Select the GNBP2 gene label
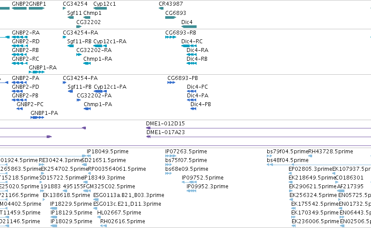371x228 pixels. [20, 4]
